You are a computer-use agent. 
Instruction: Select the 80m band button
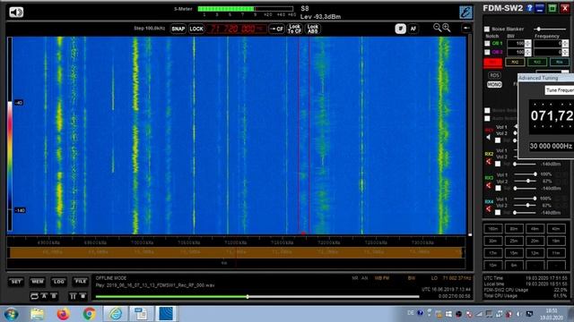(514, 229)
